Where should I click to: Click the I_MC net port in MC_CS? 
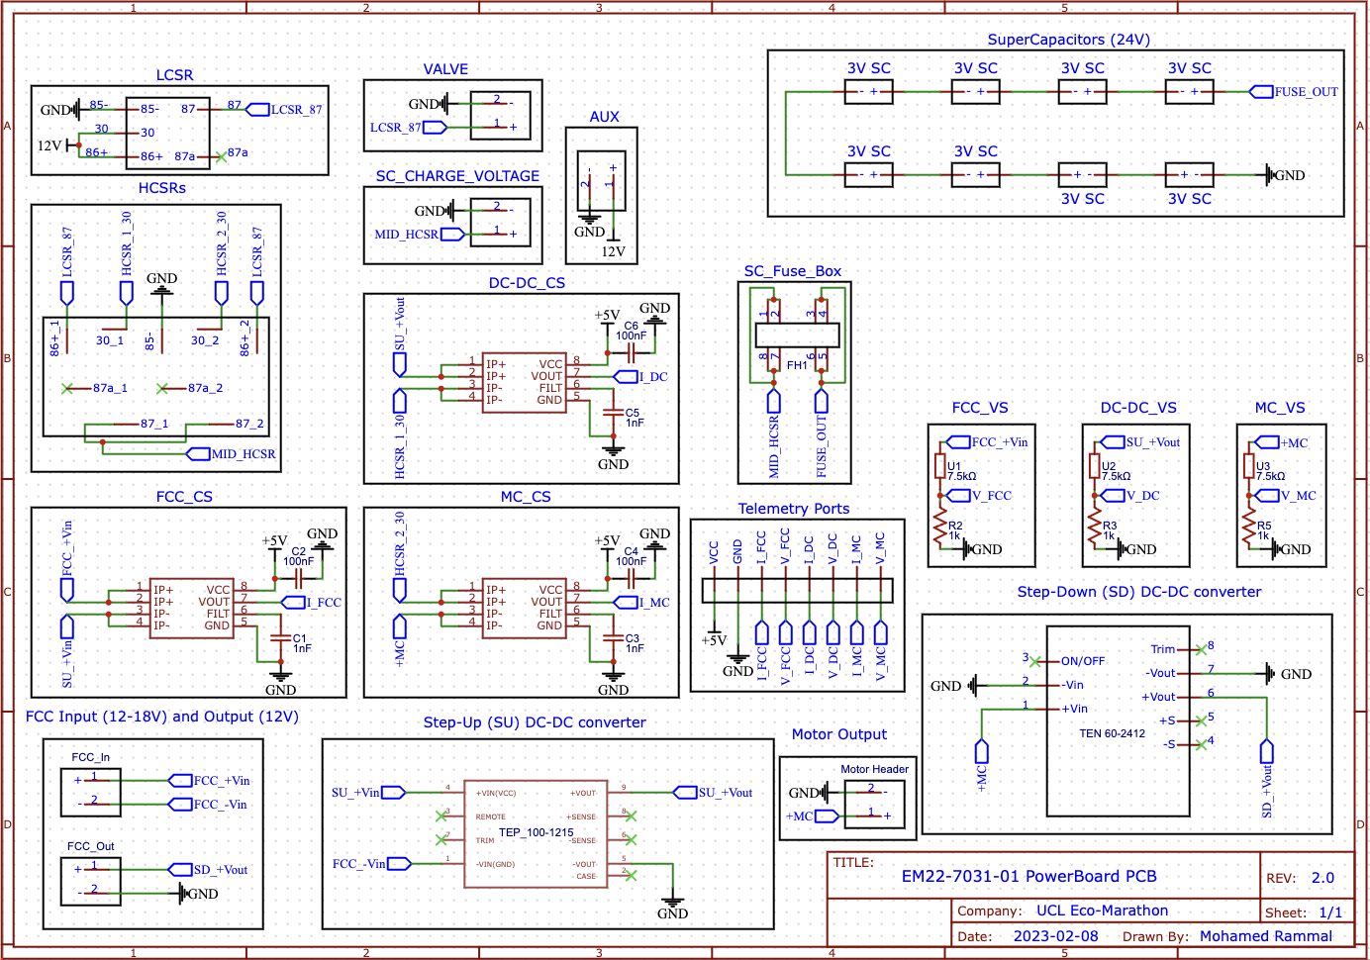641,602
